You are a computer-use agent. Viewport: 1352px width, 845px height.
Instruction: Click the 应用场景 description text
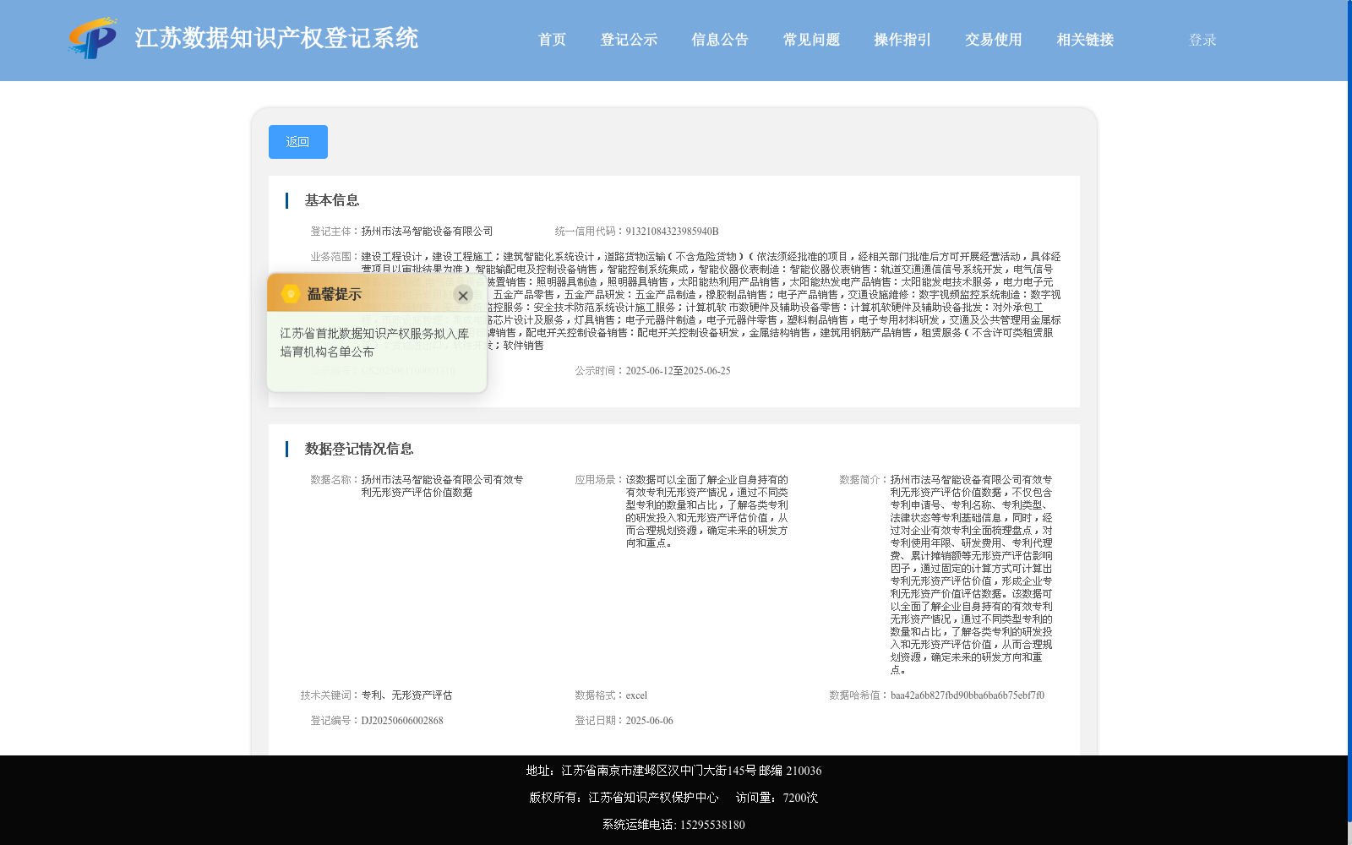(x=707, y=511)
